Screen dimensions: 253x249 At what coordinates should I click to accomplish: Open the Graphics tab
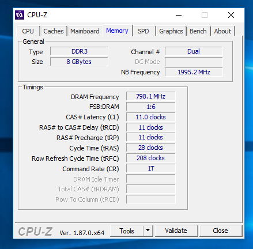(171, 31)
